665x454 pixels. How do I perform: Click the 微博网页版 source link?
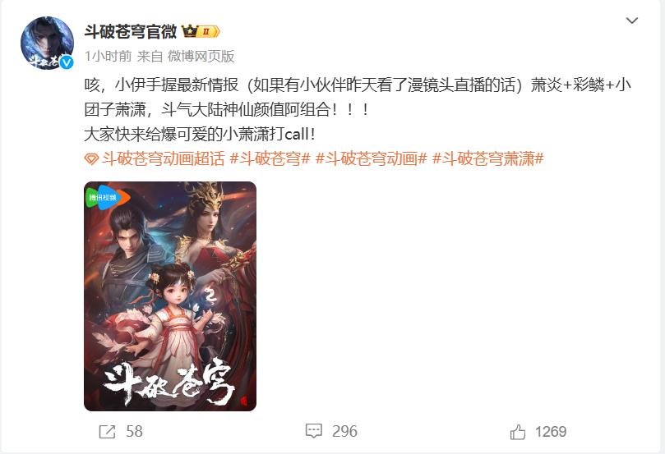point(201,57)
